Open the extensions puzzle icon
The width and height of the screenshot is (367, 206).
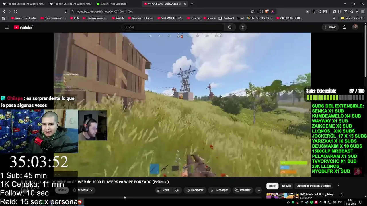(x=319, y=11)
